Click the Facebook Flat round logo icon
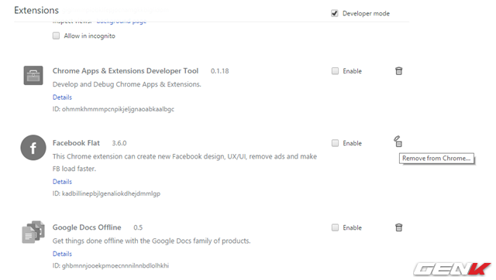The image size is (496, 280). [33, 148]
